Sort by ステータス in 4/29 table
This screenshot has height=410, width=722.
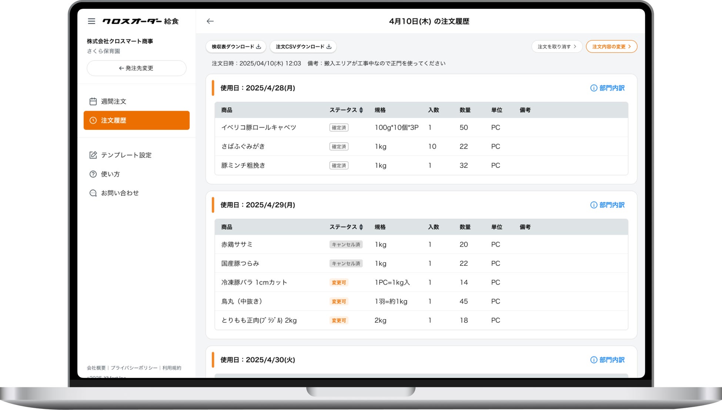point(361,227)
